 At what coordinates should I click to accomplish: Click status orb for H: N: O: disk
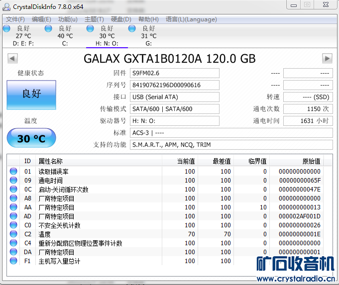[x=90, y=28]
